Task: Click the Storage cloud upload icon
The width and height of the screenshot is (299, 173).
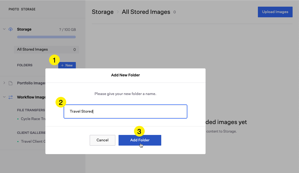Action: point(11,29)
